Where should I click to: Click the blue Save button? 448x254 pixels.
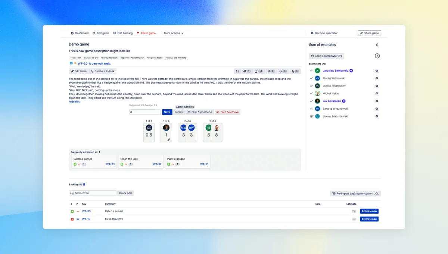coord(167,112)
